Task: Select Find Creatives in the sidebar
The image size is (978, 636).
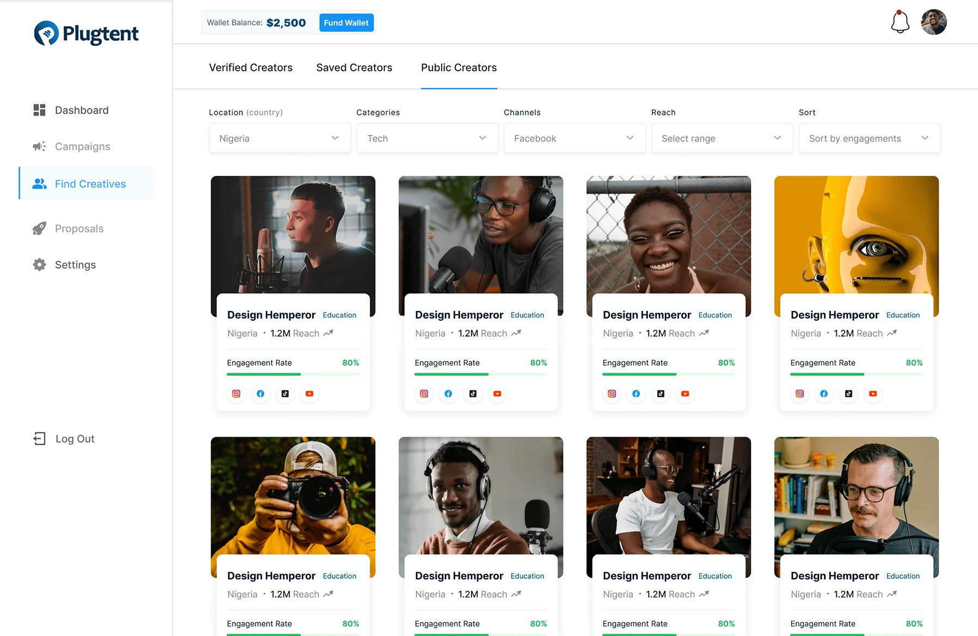Action: coord(87,184)
